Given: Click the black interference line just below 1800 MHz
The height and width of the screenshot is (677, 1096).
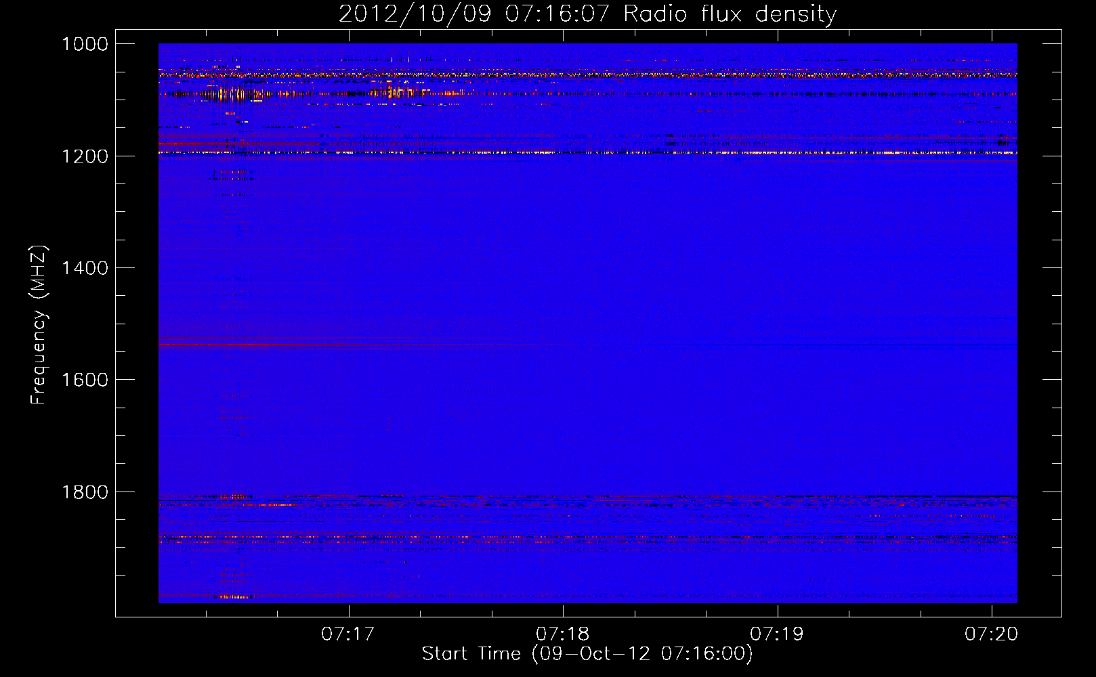Looking at the screenshot, I should [587, 497].
